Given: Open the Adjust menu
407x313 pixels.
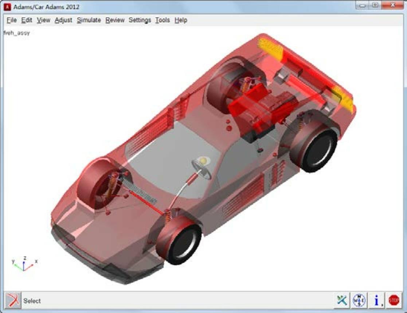Looking at the screenshot, I should (63, 20).
